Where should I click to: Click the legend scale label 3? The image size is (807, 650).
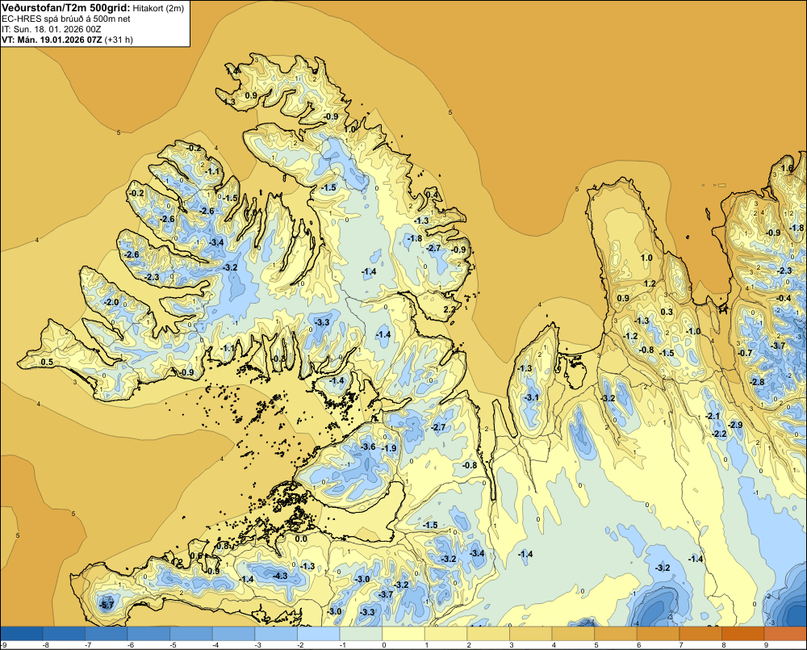[512, 645]
